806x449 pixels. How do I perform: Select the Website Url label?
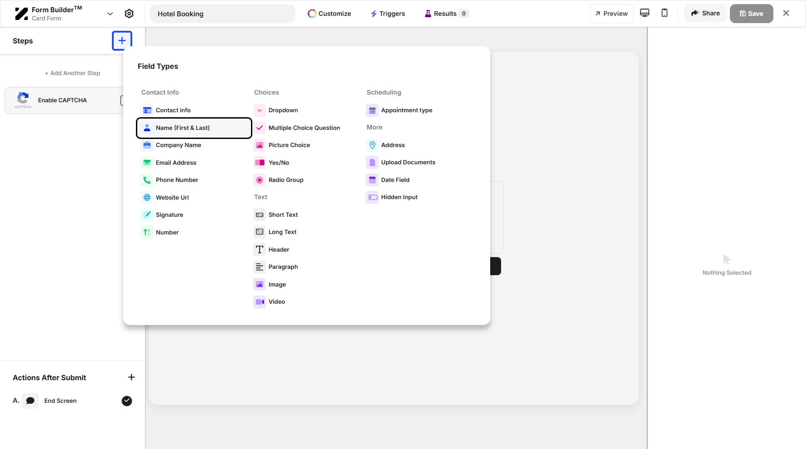click(x=172, y=197)
